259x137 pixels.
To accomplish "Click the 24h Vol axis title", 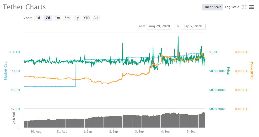I will pyautogui.click(x=14, y=118).
